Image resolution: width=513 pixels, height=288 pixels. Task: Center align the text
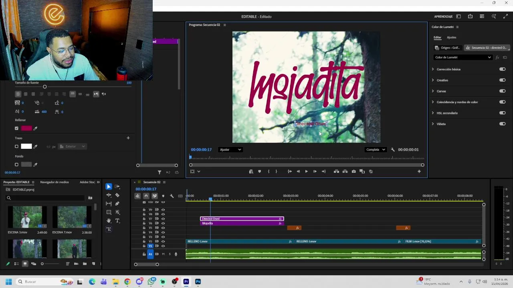(26, 94)
